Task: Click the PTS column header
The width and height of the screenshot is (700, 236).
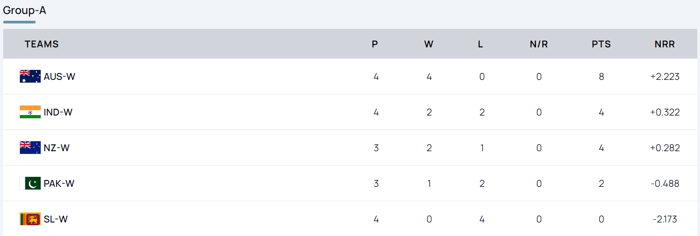Action: (601, 44)
